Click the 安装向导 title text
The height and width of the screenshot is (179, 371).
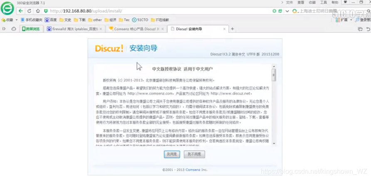coord(143,49)
